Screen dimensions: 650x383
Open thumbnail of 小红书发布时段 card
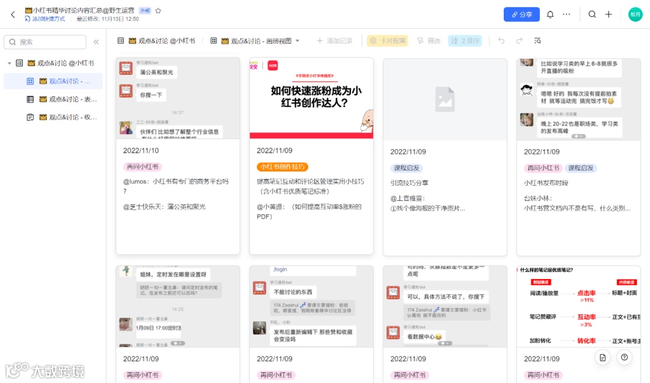[x=578, y=99]
